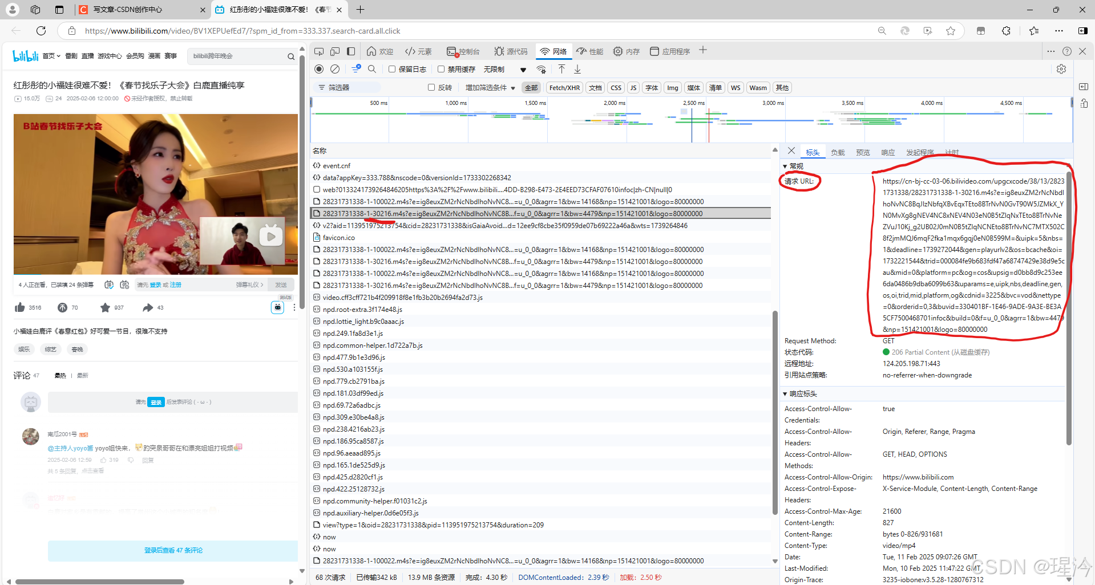Sort comments by 最新
The height and width of the screenshot is (585, 1095).
tap(83, 375)
